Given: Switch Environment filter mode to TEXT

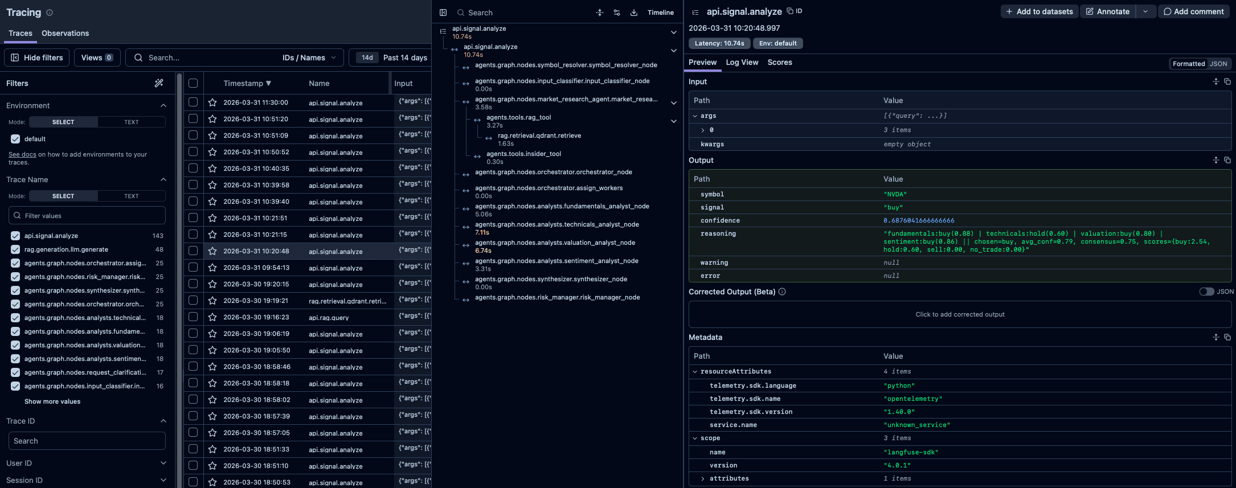Looking at the screenshot, I should click(132, 122).
